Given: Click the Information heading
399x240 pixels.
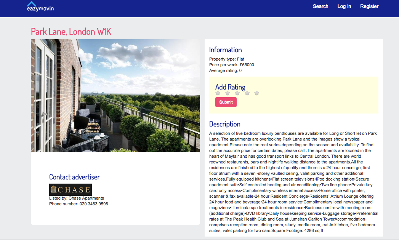Looking at the screenshot, I should (226, 50).
